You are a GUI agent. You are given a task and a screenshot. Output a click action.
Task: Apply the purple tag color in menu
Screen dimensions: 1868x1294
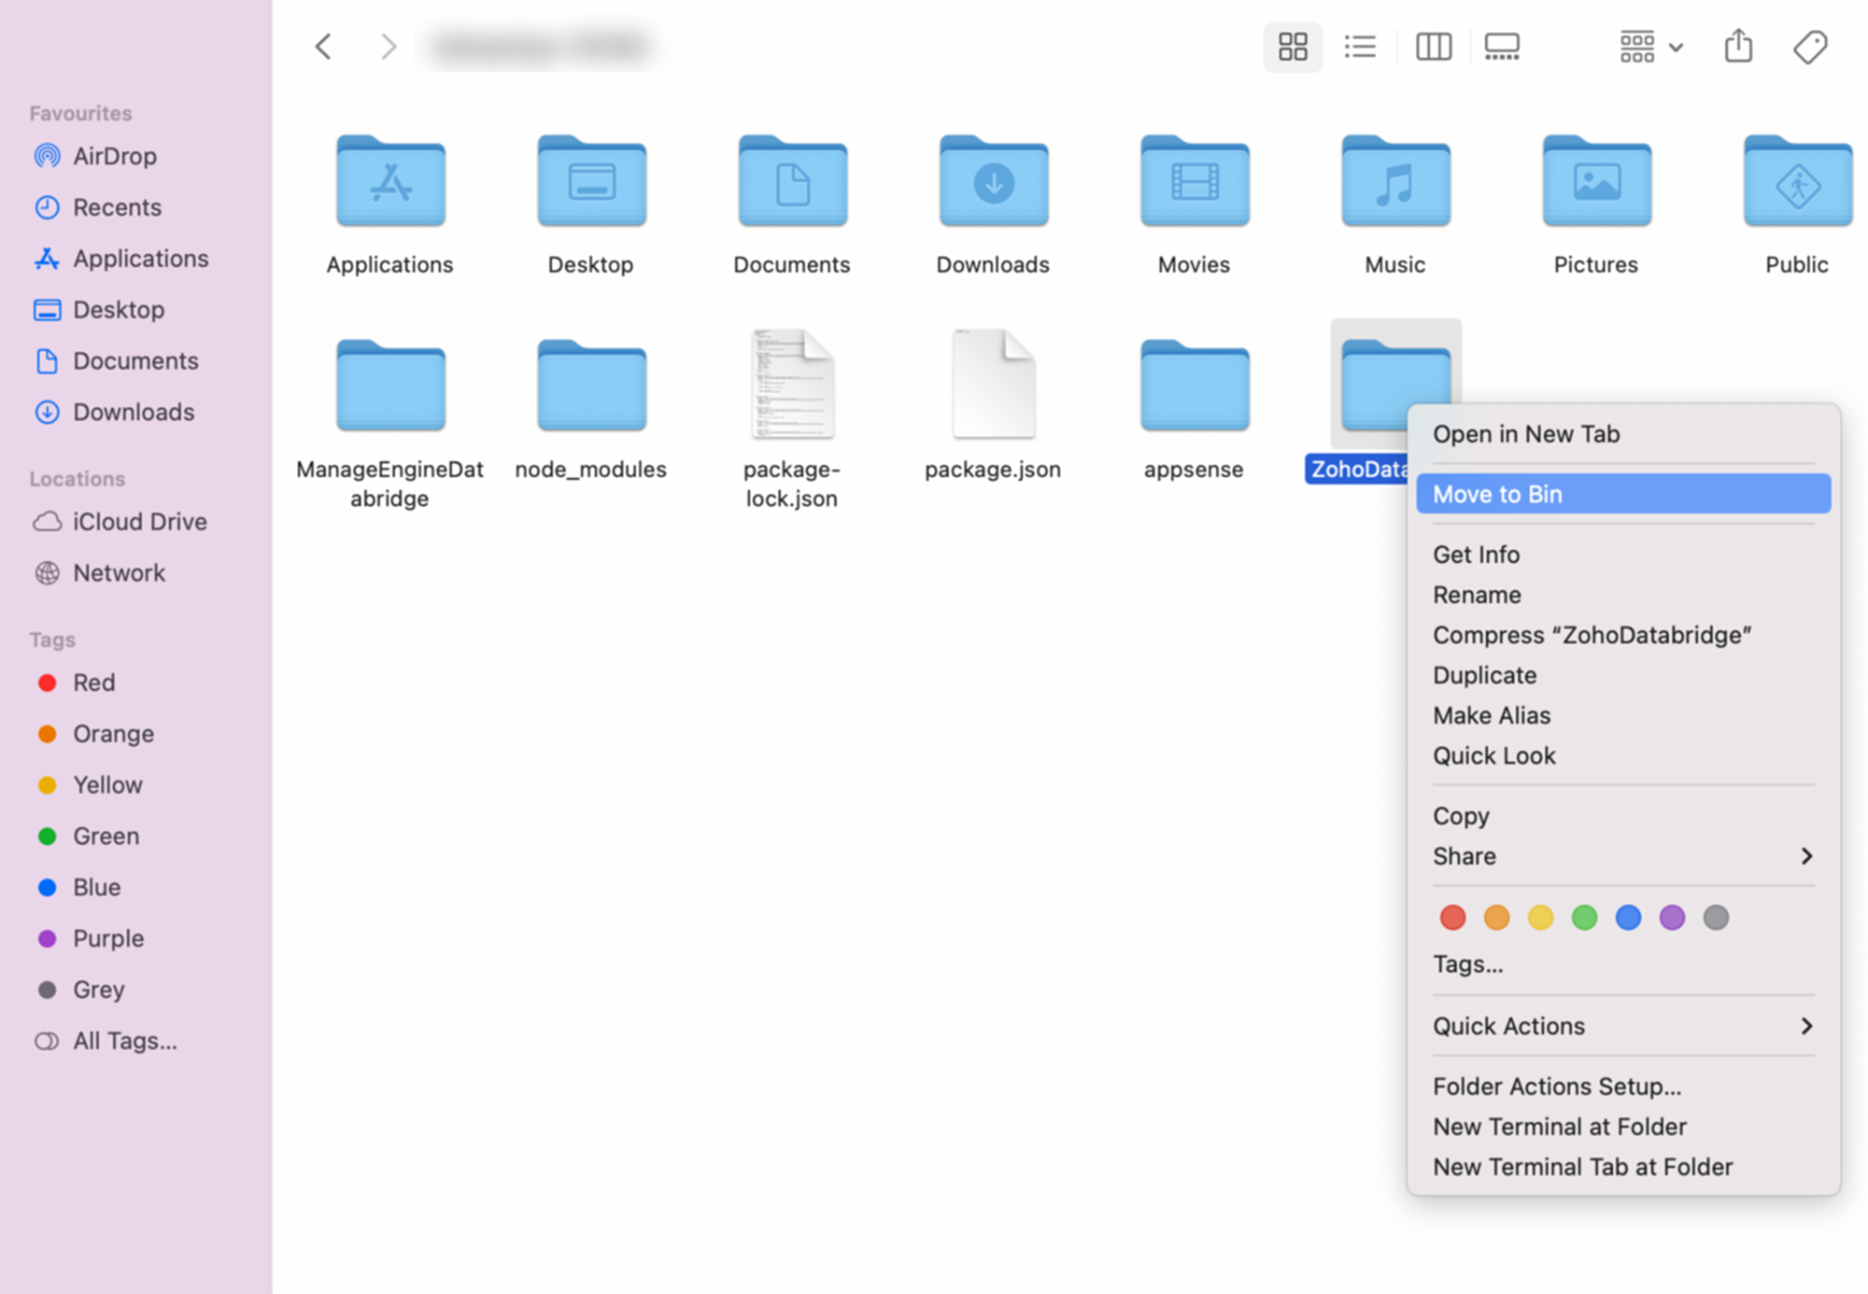point(1672,918)
